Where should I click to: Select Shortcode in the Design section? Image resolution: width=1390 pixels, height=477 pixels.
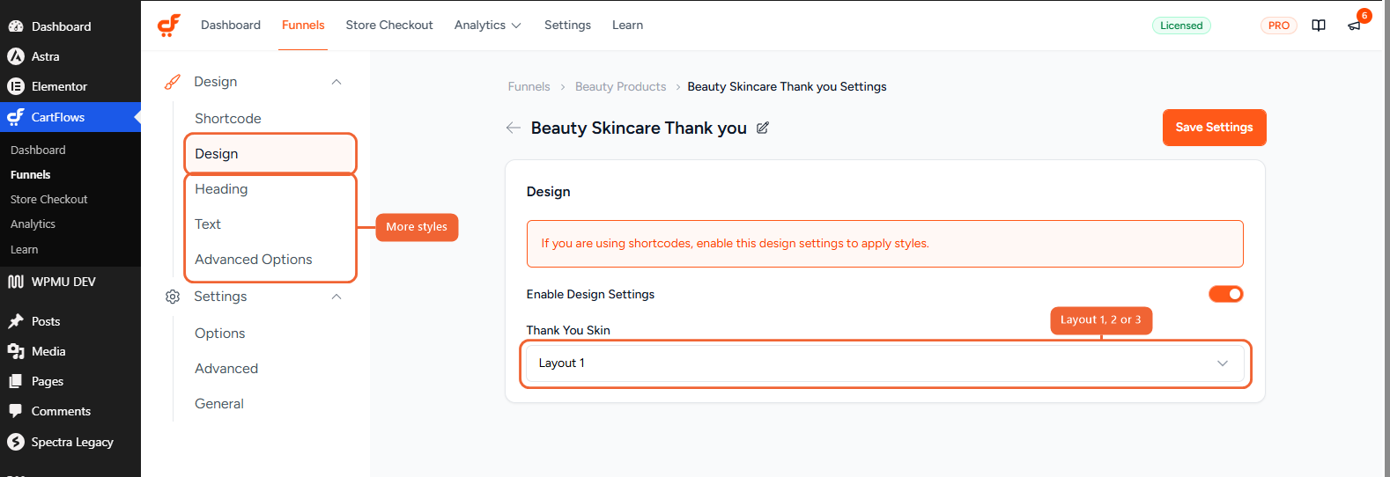tap(228, 119)
